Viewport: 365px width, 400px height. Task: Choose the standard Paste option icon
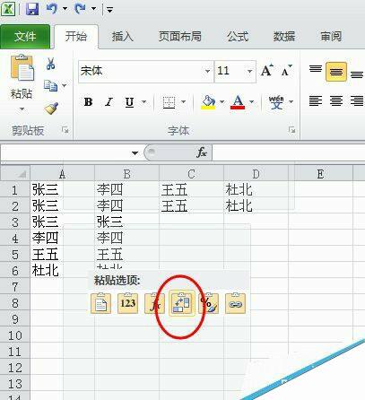(100, 303)
